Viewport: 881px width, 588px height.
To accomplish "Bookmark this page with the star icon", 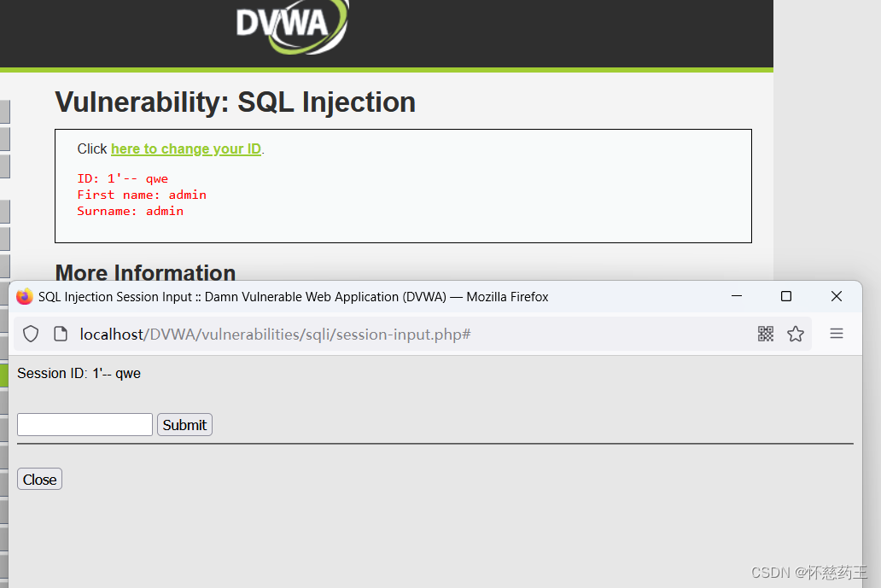I will [x=796, y=335].
